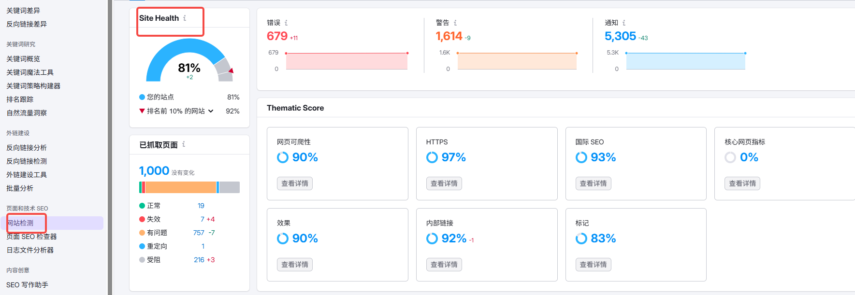Expand the 排名前 10% 的网站 dropdown
Image resolution: width=855 pixels, height=295 pixels.
(211, 111)
